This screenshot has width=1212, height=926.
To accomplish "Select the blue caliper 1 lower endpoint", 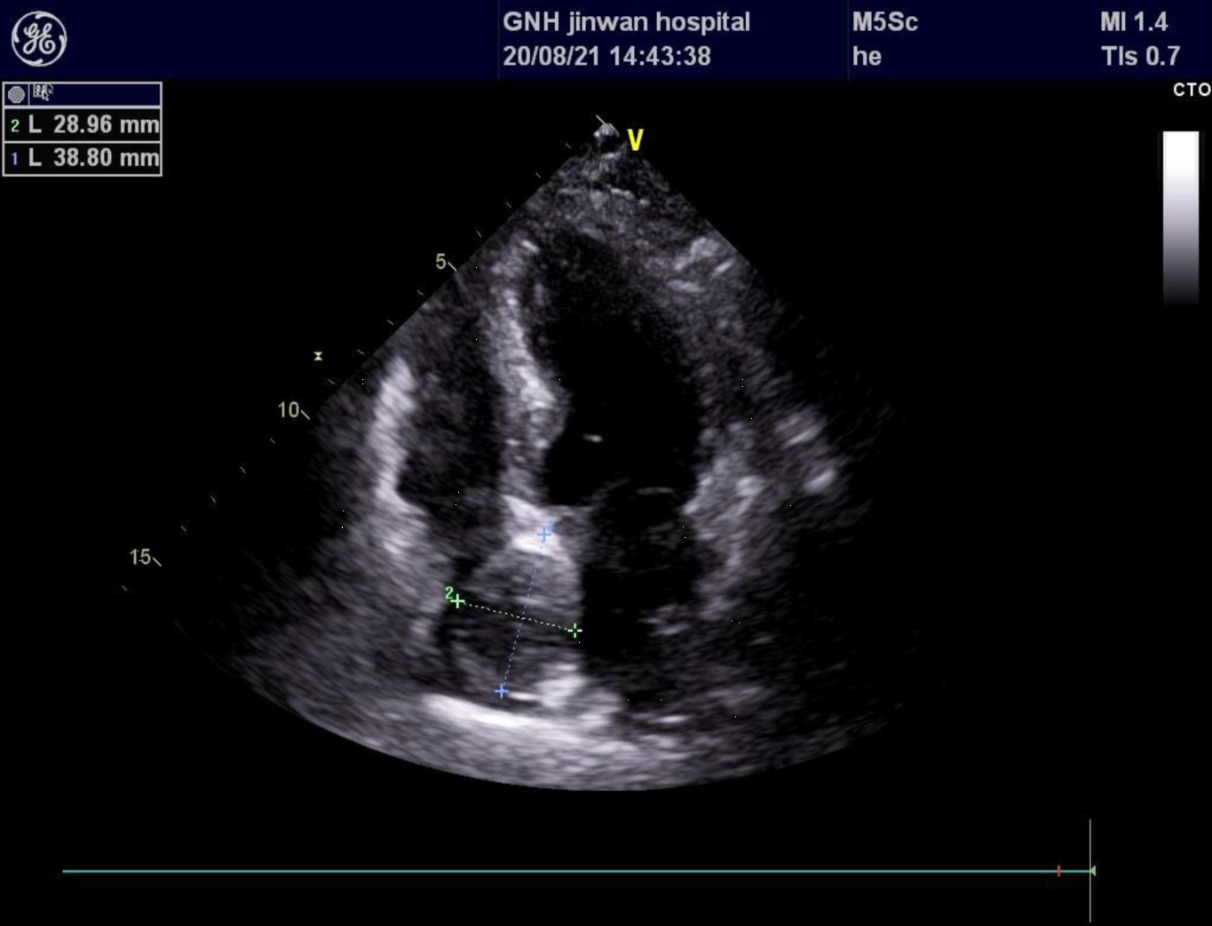I will 502,691.
